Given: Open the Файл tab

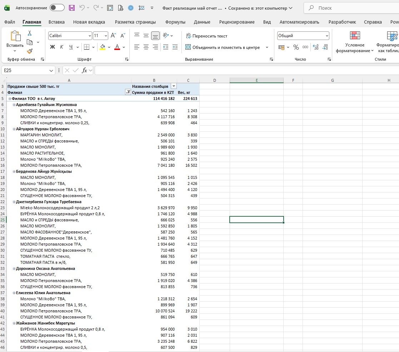Looking at the screenshot, I should 10,22.
